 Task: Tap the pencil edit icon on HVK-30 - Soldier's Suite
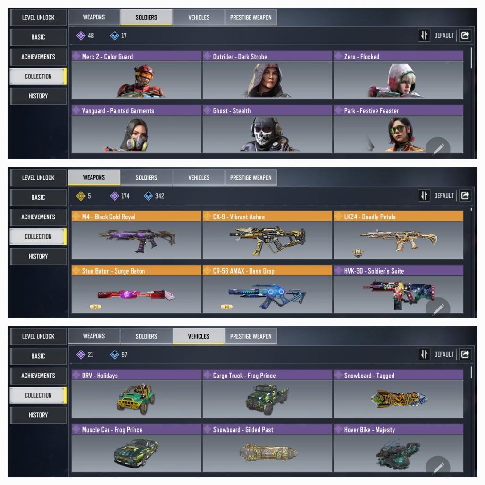(x=438, y=309)
